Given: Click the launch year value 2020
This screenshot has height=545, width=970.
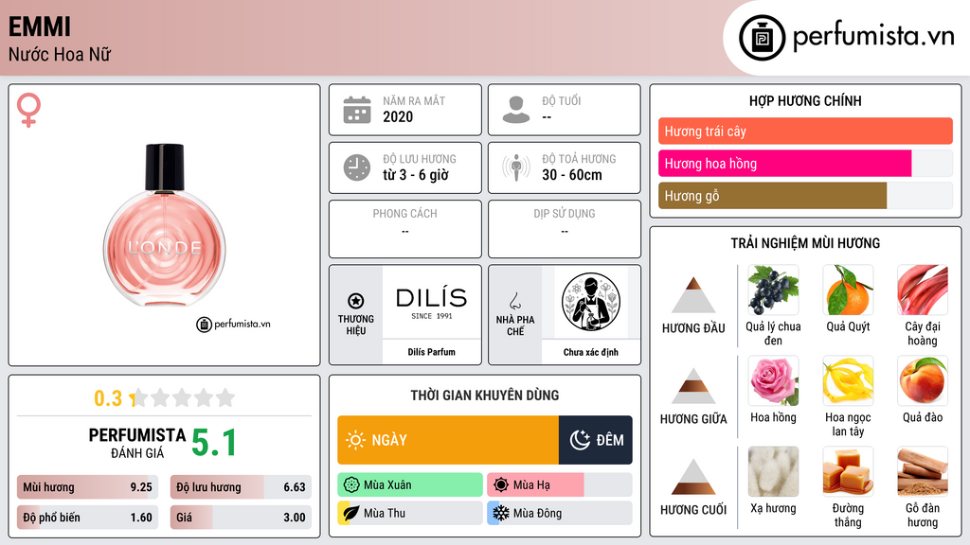Looking at the screenshot, I should coord(398,116).
